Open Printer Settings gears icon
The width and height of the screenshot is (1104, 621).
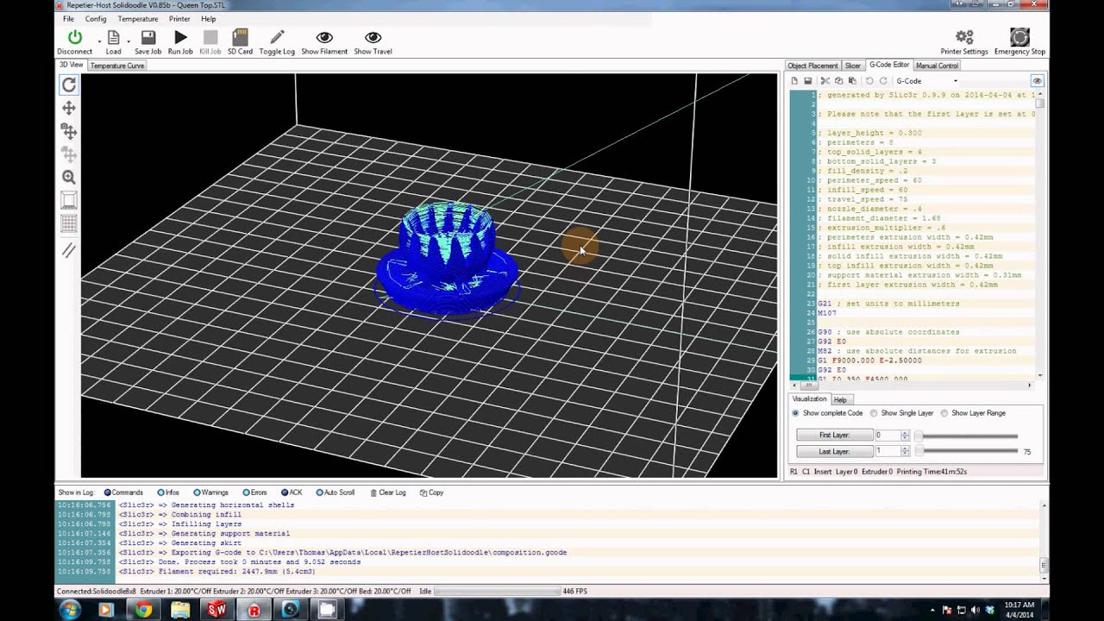(x=964, y=37)
